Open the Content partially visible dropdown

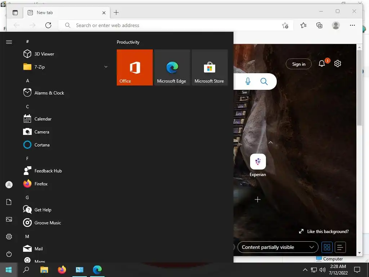click(278, 247)
